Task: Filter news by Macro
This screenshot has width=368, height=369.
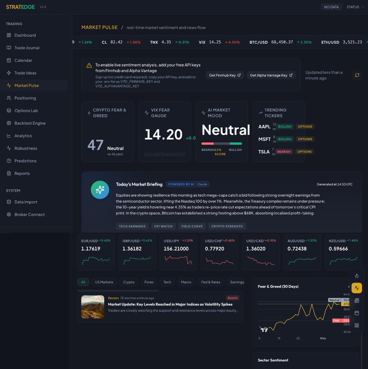Action: (x=186, y=282)
